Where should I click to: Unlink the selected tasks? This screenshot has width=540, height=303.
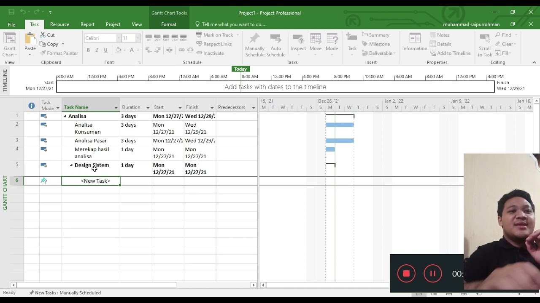pos(190,50)
